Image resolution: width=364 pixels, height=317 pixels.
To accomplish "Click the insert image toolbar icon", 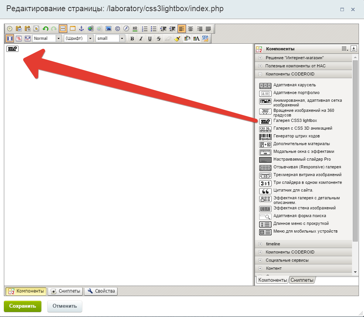I will click(x=108, y=29).
